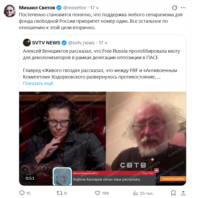Click the 0:51 video duration badge
The width and height of the screenshot is (197, 198).
click(30, 178)
